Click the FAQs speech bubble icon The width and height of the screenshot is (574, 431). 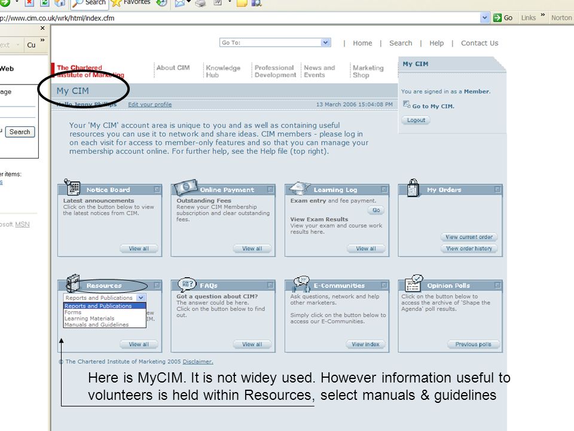pyautogui.click(x=187, y=284)
